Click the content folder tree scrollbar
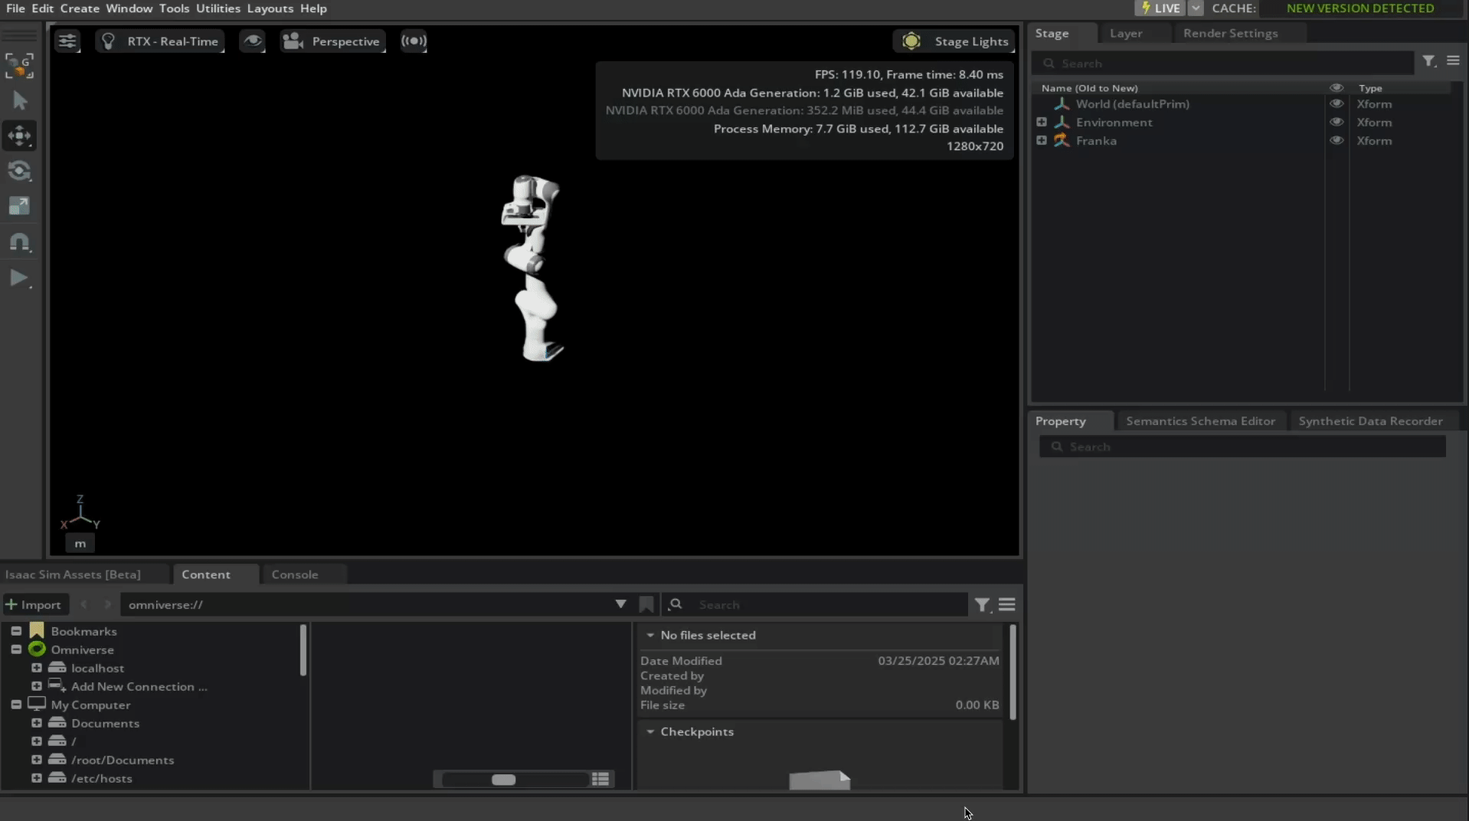This screenshot has width=1469, height=821. pos(303,650)
